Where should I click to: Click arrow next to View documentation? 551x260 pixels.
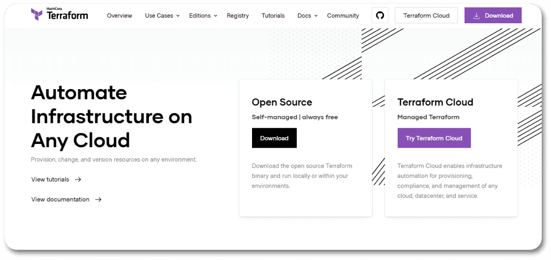tap(99, 199)
